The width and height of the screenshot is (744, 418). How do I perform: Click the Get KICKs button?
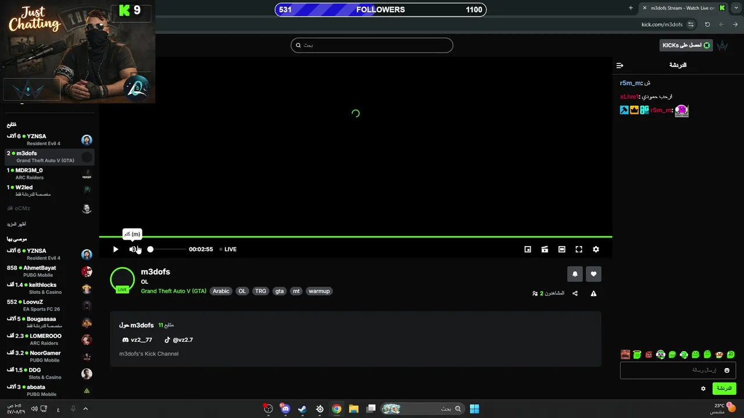[x=686, y=45]
